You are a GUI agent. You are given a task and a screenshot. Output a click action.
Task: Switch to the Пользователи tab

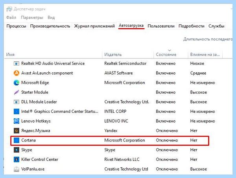[x=161, y=26]
